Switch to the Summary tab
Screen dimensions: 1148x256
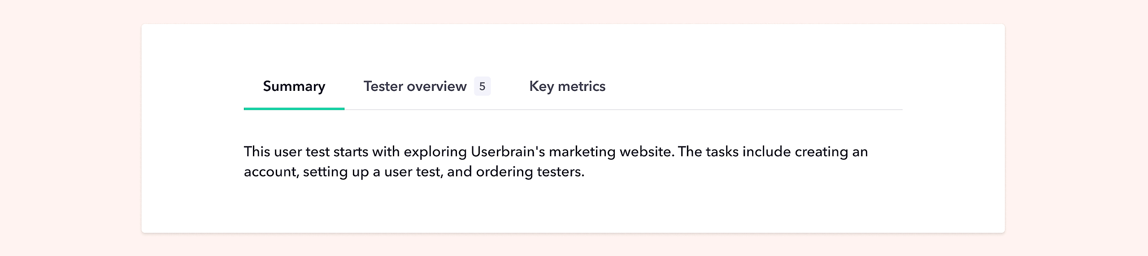294,86
